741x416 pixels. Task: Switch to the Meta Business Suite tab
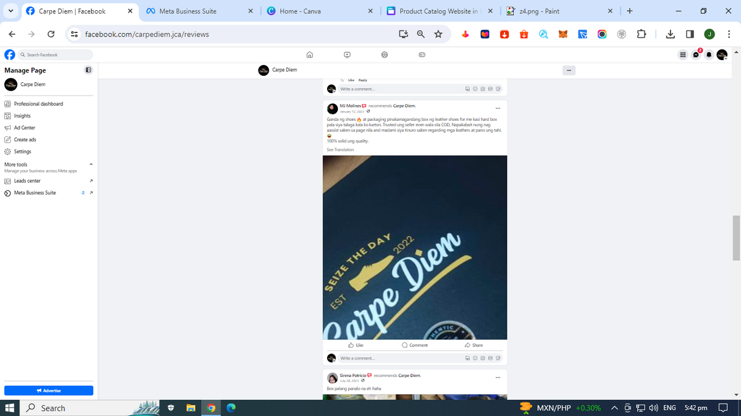[x=199, y=11]
